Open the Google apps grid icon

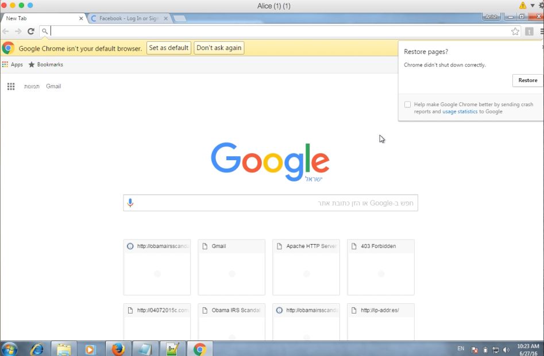(x=11, y=86)
